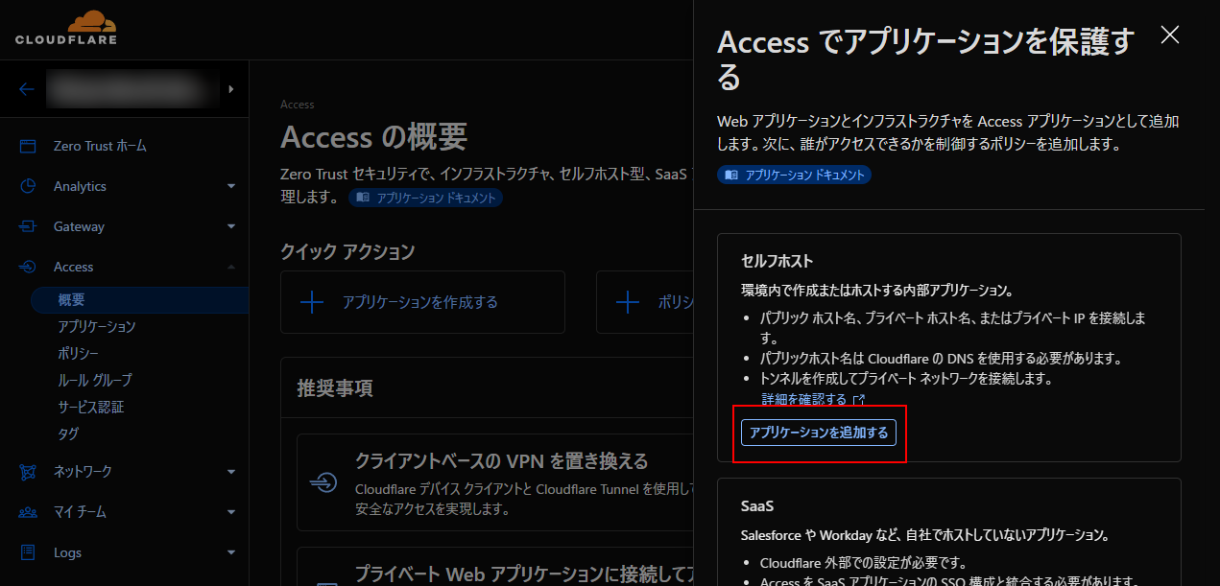Click the Gateway menu label

tap(79, 226)
